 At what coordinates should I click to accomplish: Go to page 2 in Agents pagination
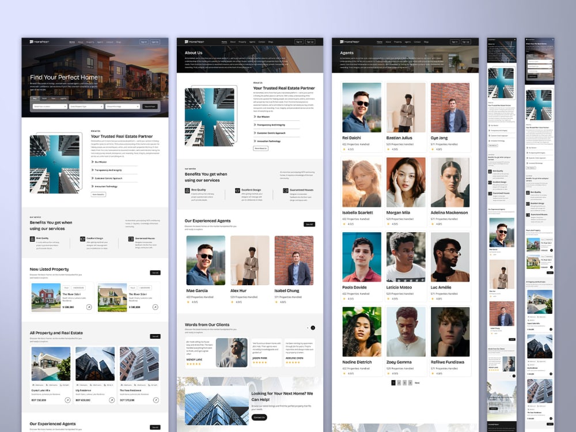click(399, 383)
